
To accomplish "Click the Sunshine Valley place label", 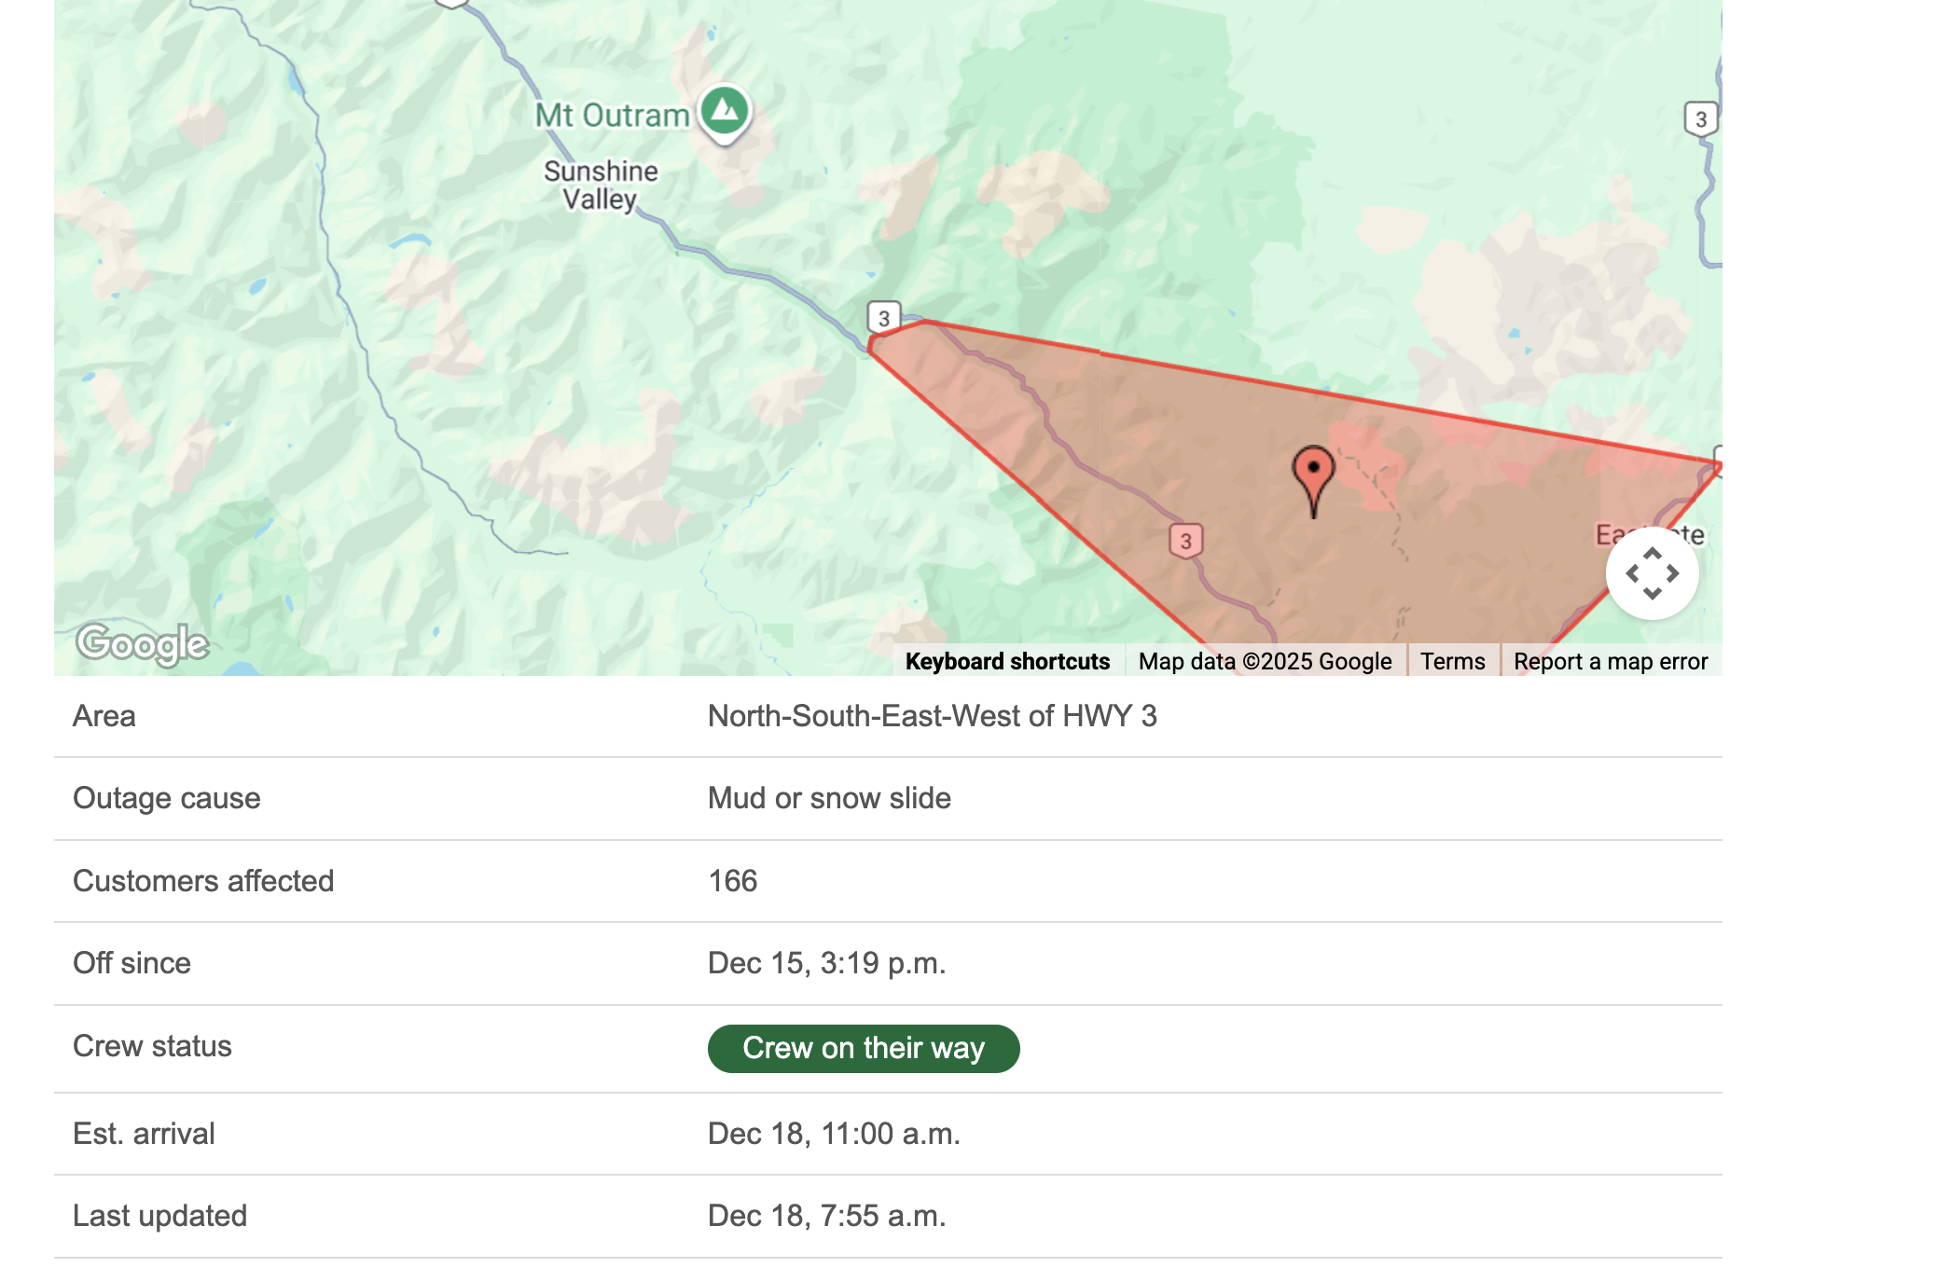I will (601, 185).
